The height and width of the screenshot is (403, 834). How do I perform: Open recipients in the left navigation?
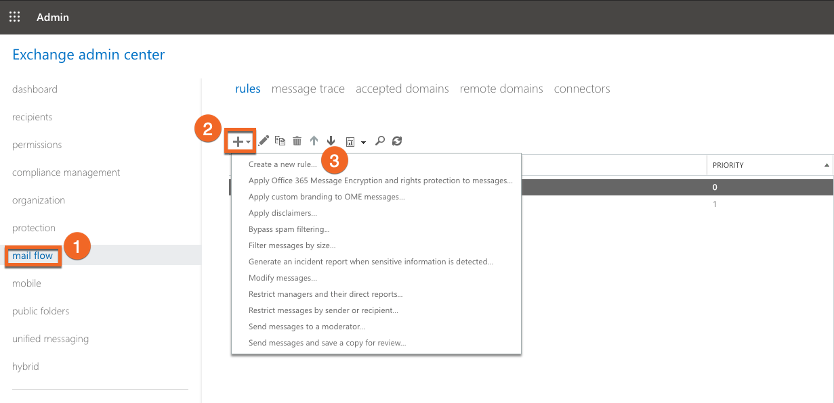32,117
